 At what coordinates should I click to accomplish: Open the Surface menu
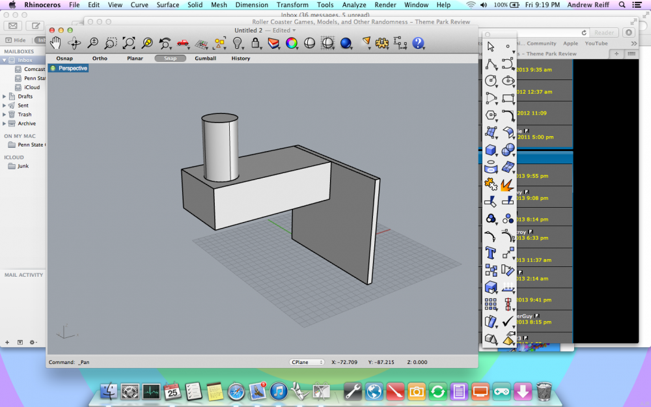[167, 5]
